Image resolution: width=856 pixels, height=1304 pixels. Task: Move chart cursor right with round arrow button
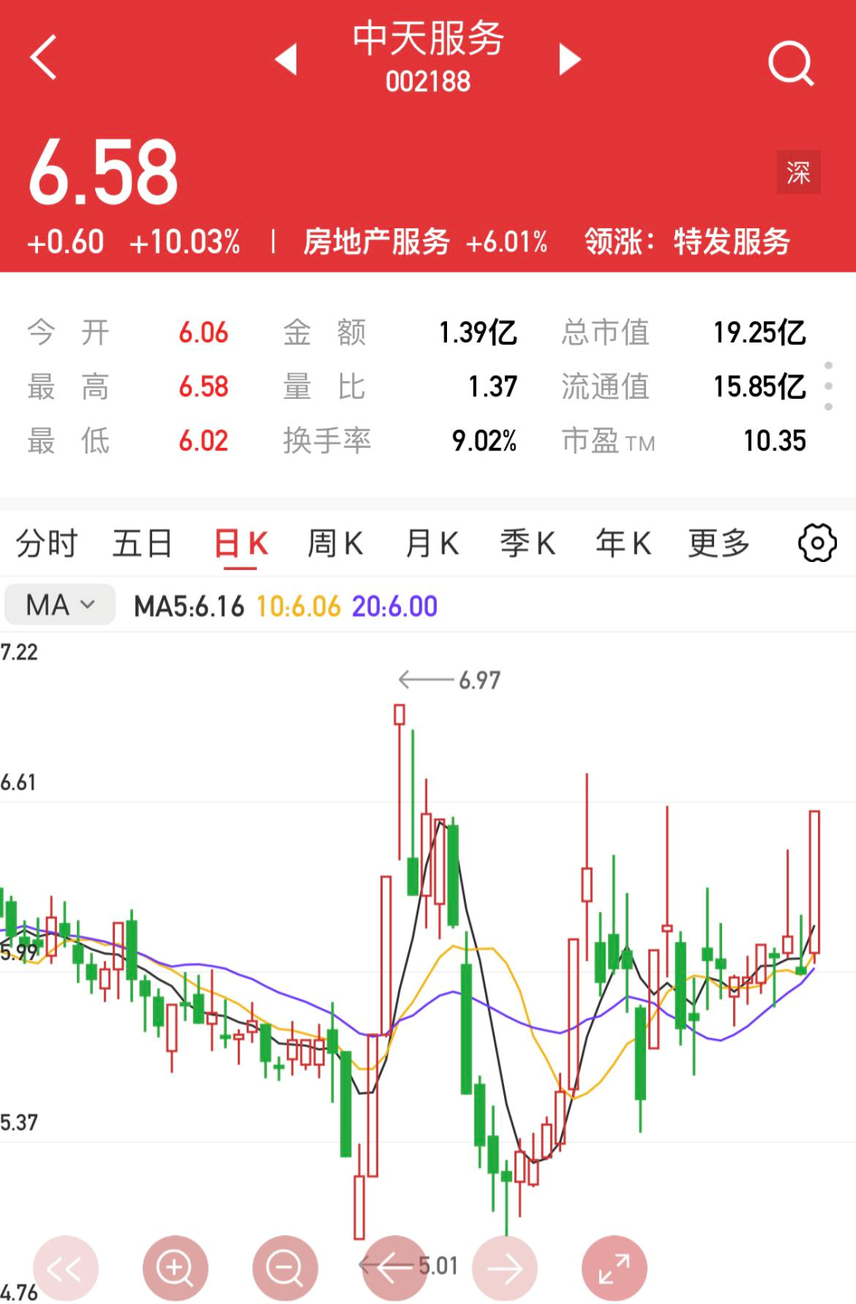click(x=504, y=1268)
